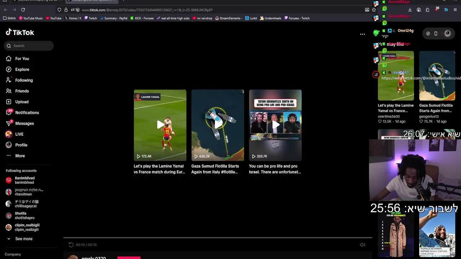Play the Gaza Sumud Flotilla video thumbnail
This screenshot has width=461, height=259.
(218, 125)
